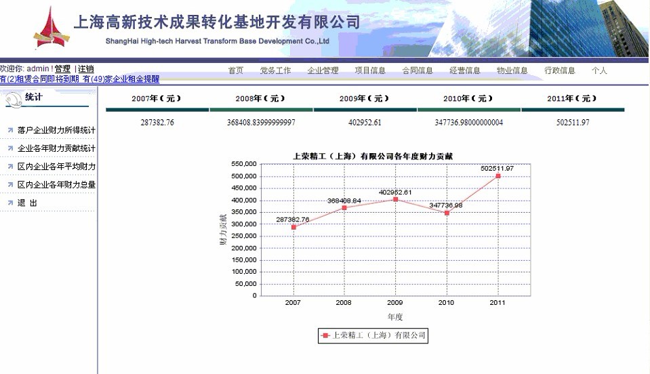Click table value 368408.83999999997
This screenshot has height=374, width=650.
click(261, 123)
